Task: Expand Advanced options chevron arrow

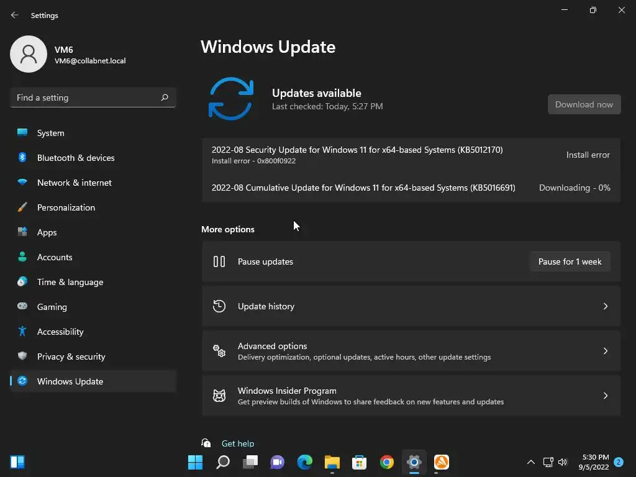Action: pos(605,351)
